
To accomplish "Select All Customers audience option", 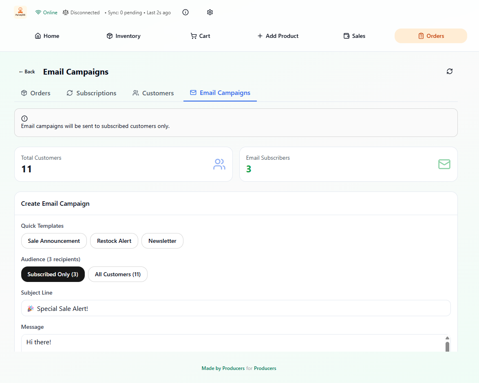I will pyautogui.click(x=118, y=274).
